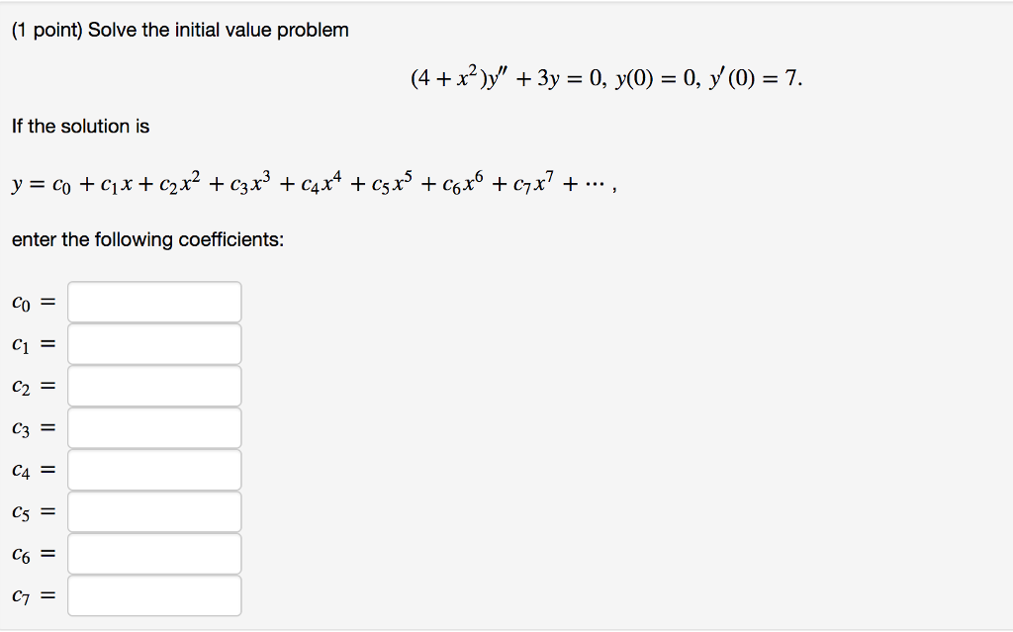Viewport: 1013px width, 632px height.
Task: Select the c3 coefficient label
Action: pyautogui.click(x=21, y=427)
